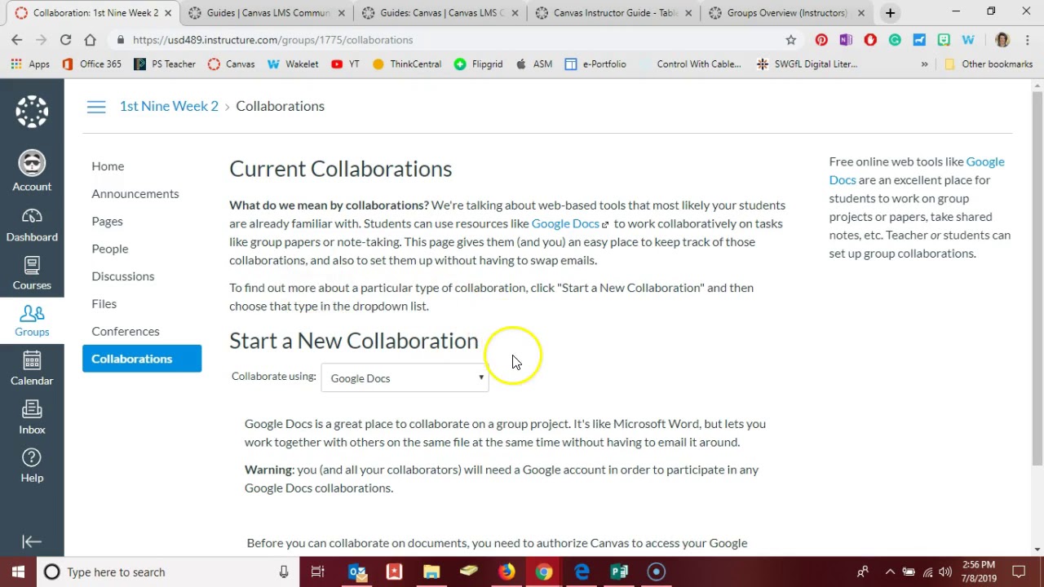Viewport: 1044px width, 587px height.
Task: Follow the Google Docs link in right sidebar
Action: tap(917, 170)
